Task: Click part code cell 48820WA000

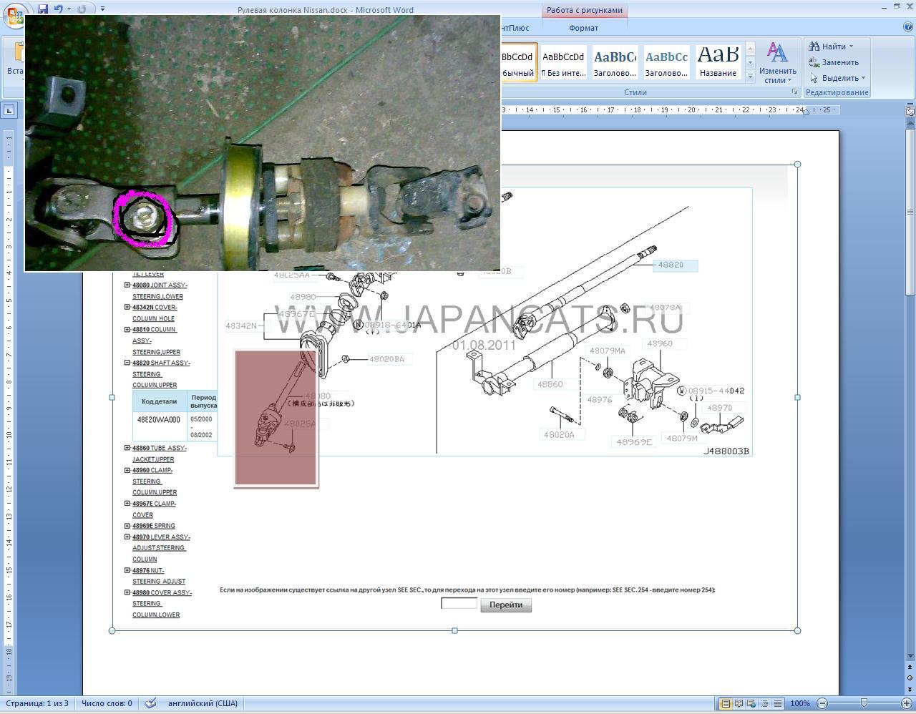Action: [159, 420]
